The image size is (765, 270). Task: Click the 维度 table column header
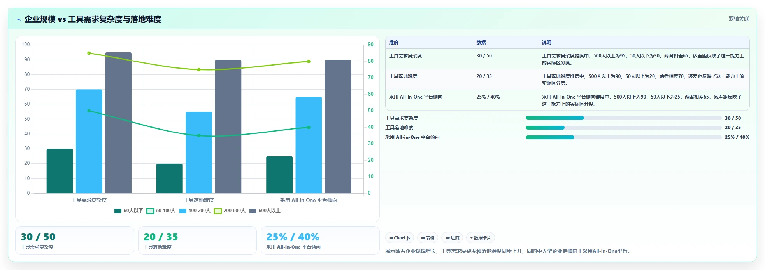click(394, 43)
